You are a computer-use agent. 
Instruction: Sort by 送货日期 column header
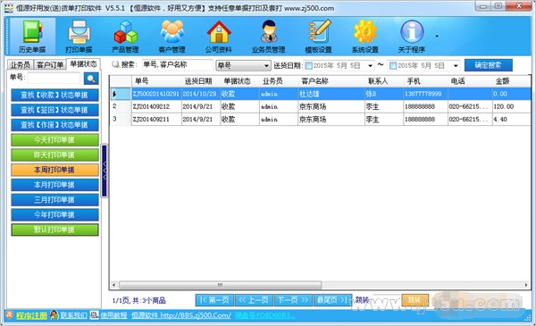(x=201, y=81)
